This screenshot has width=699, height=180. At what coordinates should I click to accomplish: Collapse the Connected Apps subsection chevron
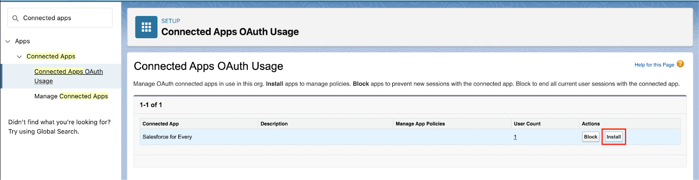point(19,57)
